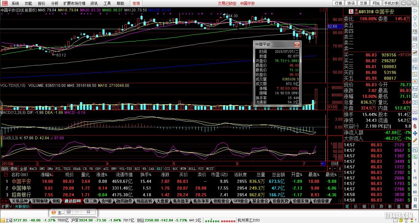Viewport: 419px width, 223px height.
Task: Click the 手机炒股 button
Action: point(391,3)
